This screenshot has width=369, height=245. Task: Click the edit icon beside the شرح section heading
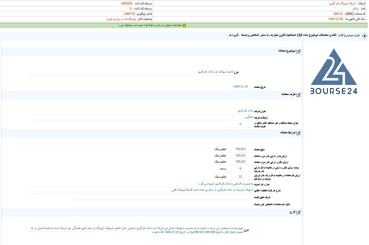tap(298, 212)
